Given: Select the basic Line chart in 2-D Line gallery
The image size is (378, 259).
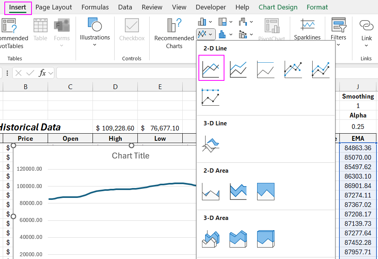Looking at the screenshot, I should click(x=211, y=67).
